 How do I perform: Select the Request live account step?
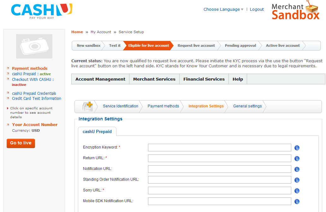coord(196,45)
